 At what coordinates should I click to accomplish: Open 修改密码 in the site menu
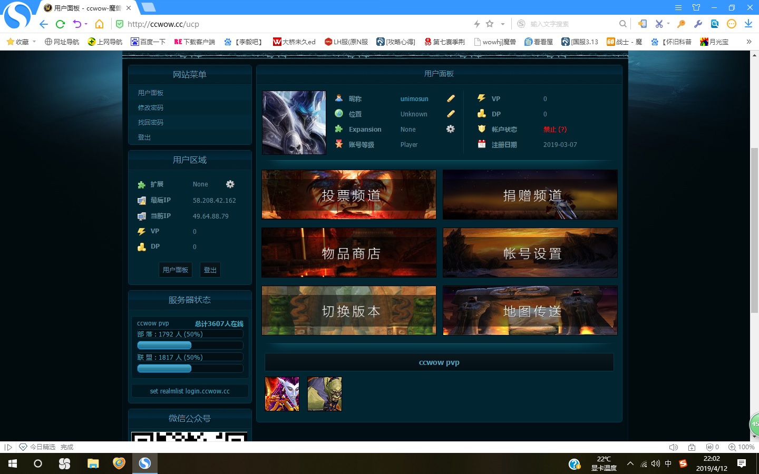tap(151, 107)
